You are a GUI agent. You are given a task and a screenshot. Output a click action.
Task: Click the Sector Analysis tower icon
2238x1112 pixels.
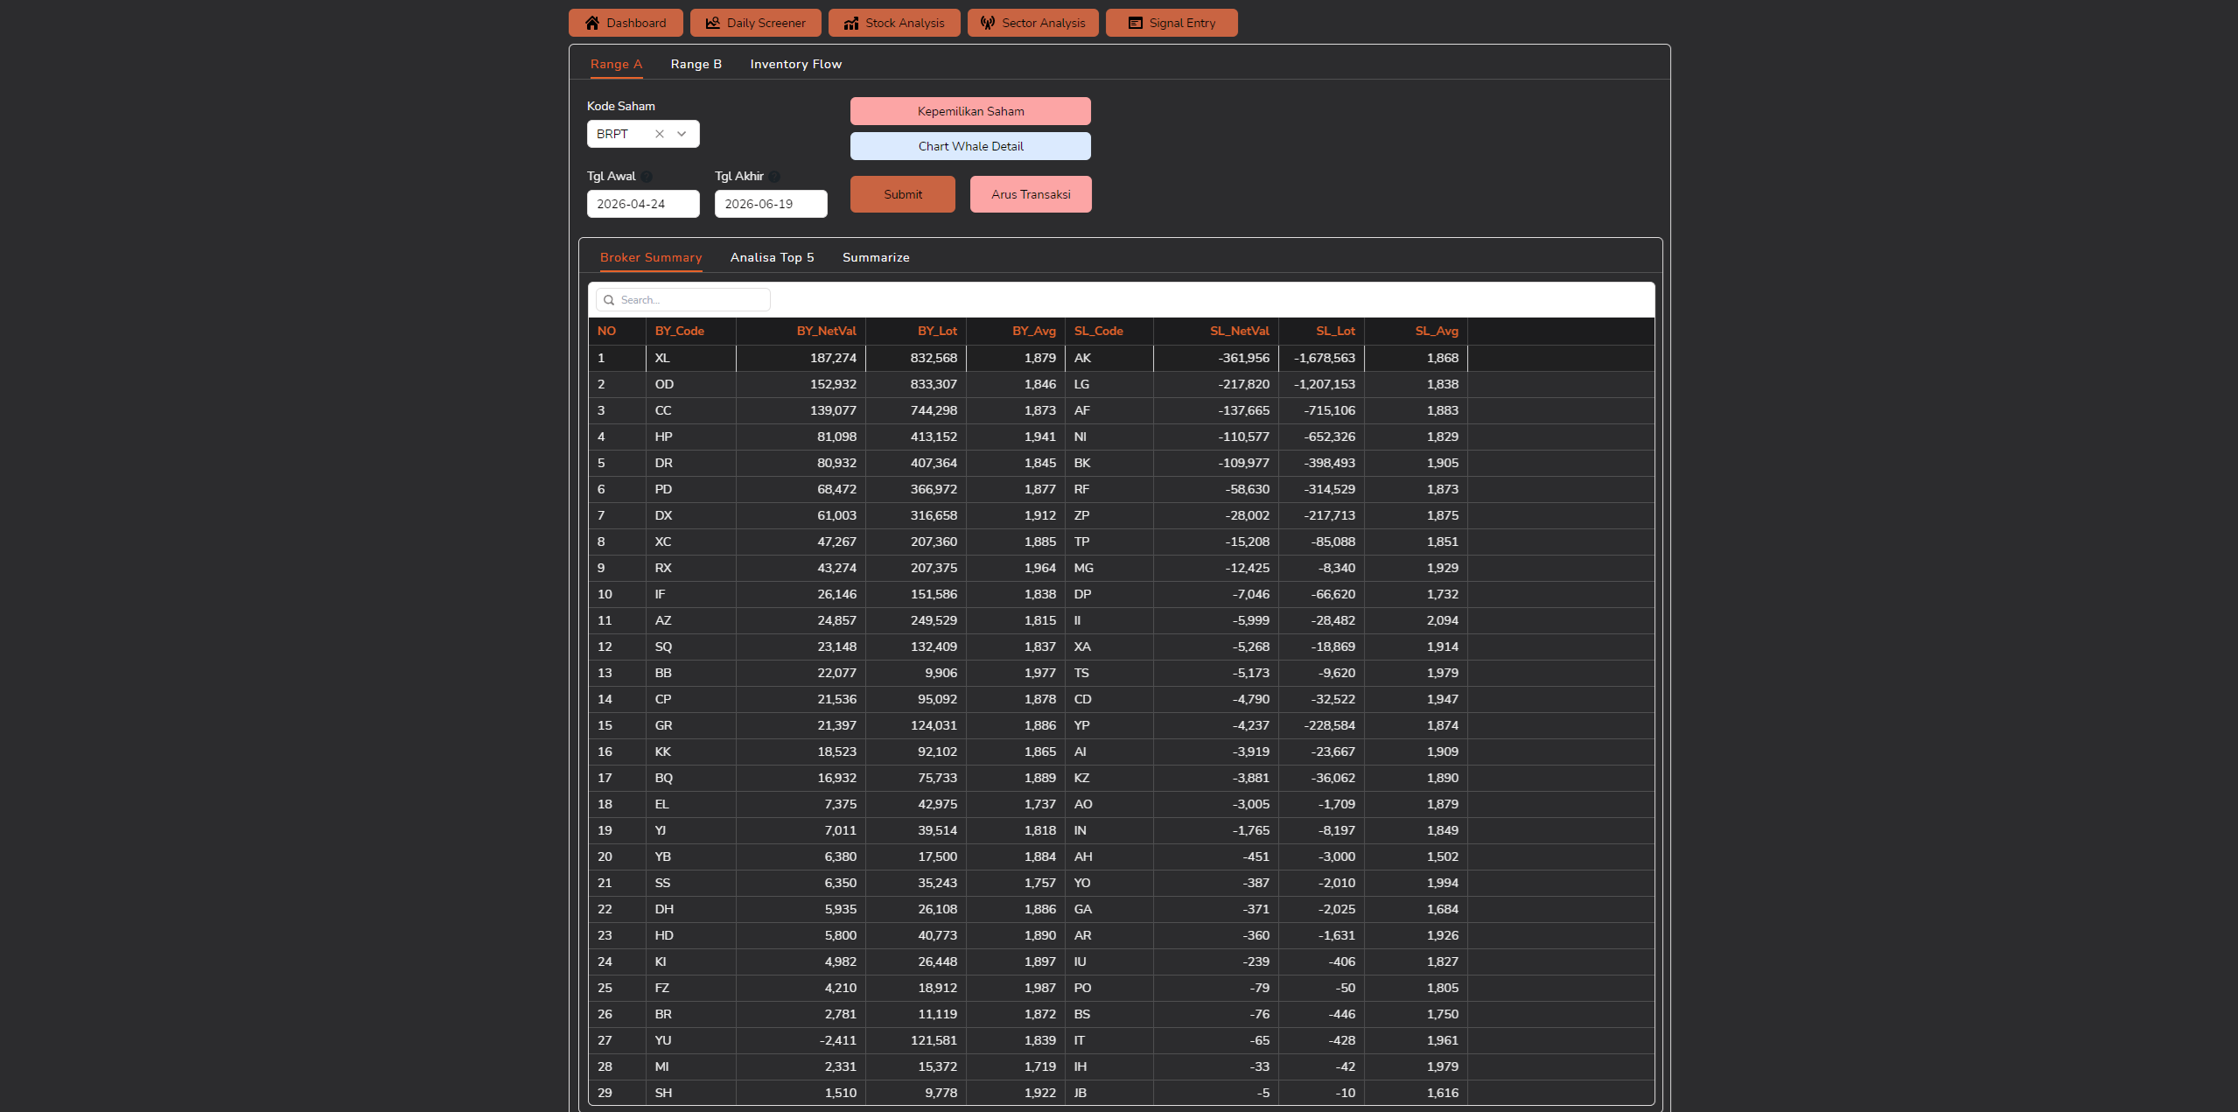click(x=988, y=23)
